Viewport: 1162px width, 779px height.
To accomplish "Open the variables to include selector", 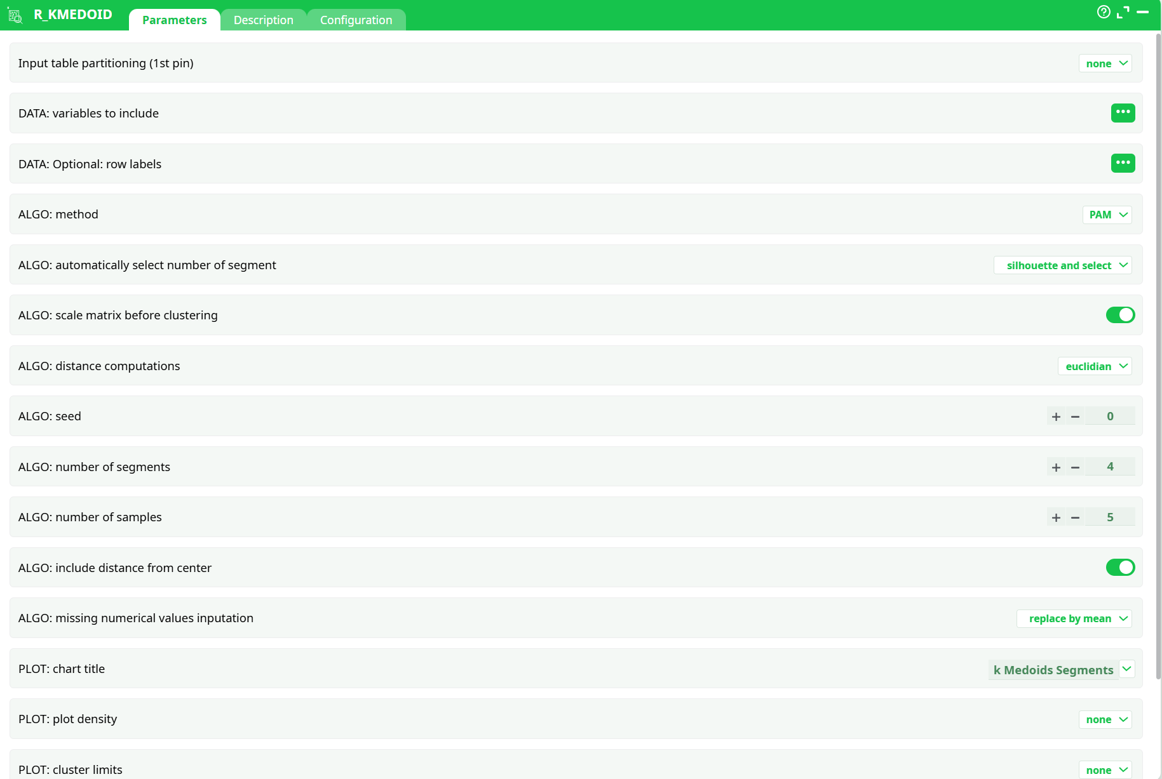I will [1123, 112].
